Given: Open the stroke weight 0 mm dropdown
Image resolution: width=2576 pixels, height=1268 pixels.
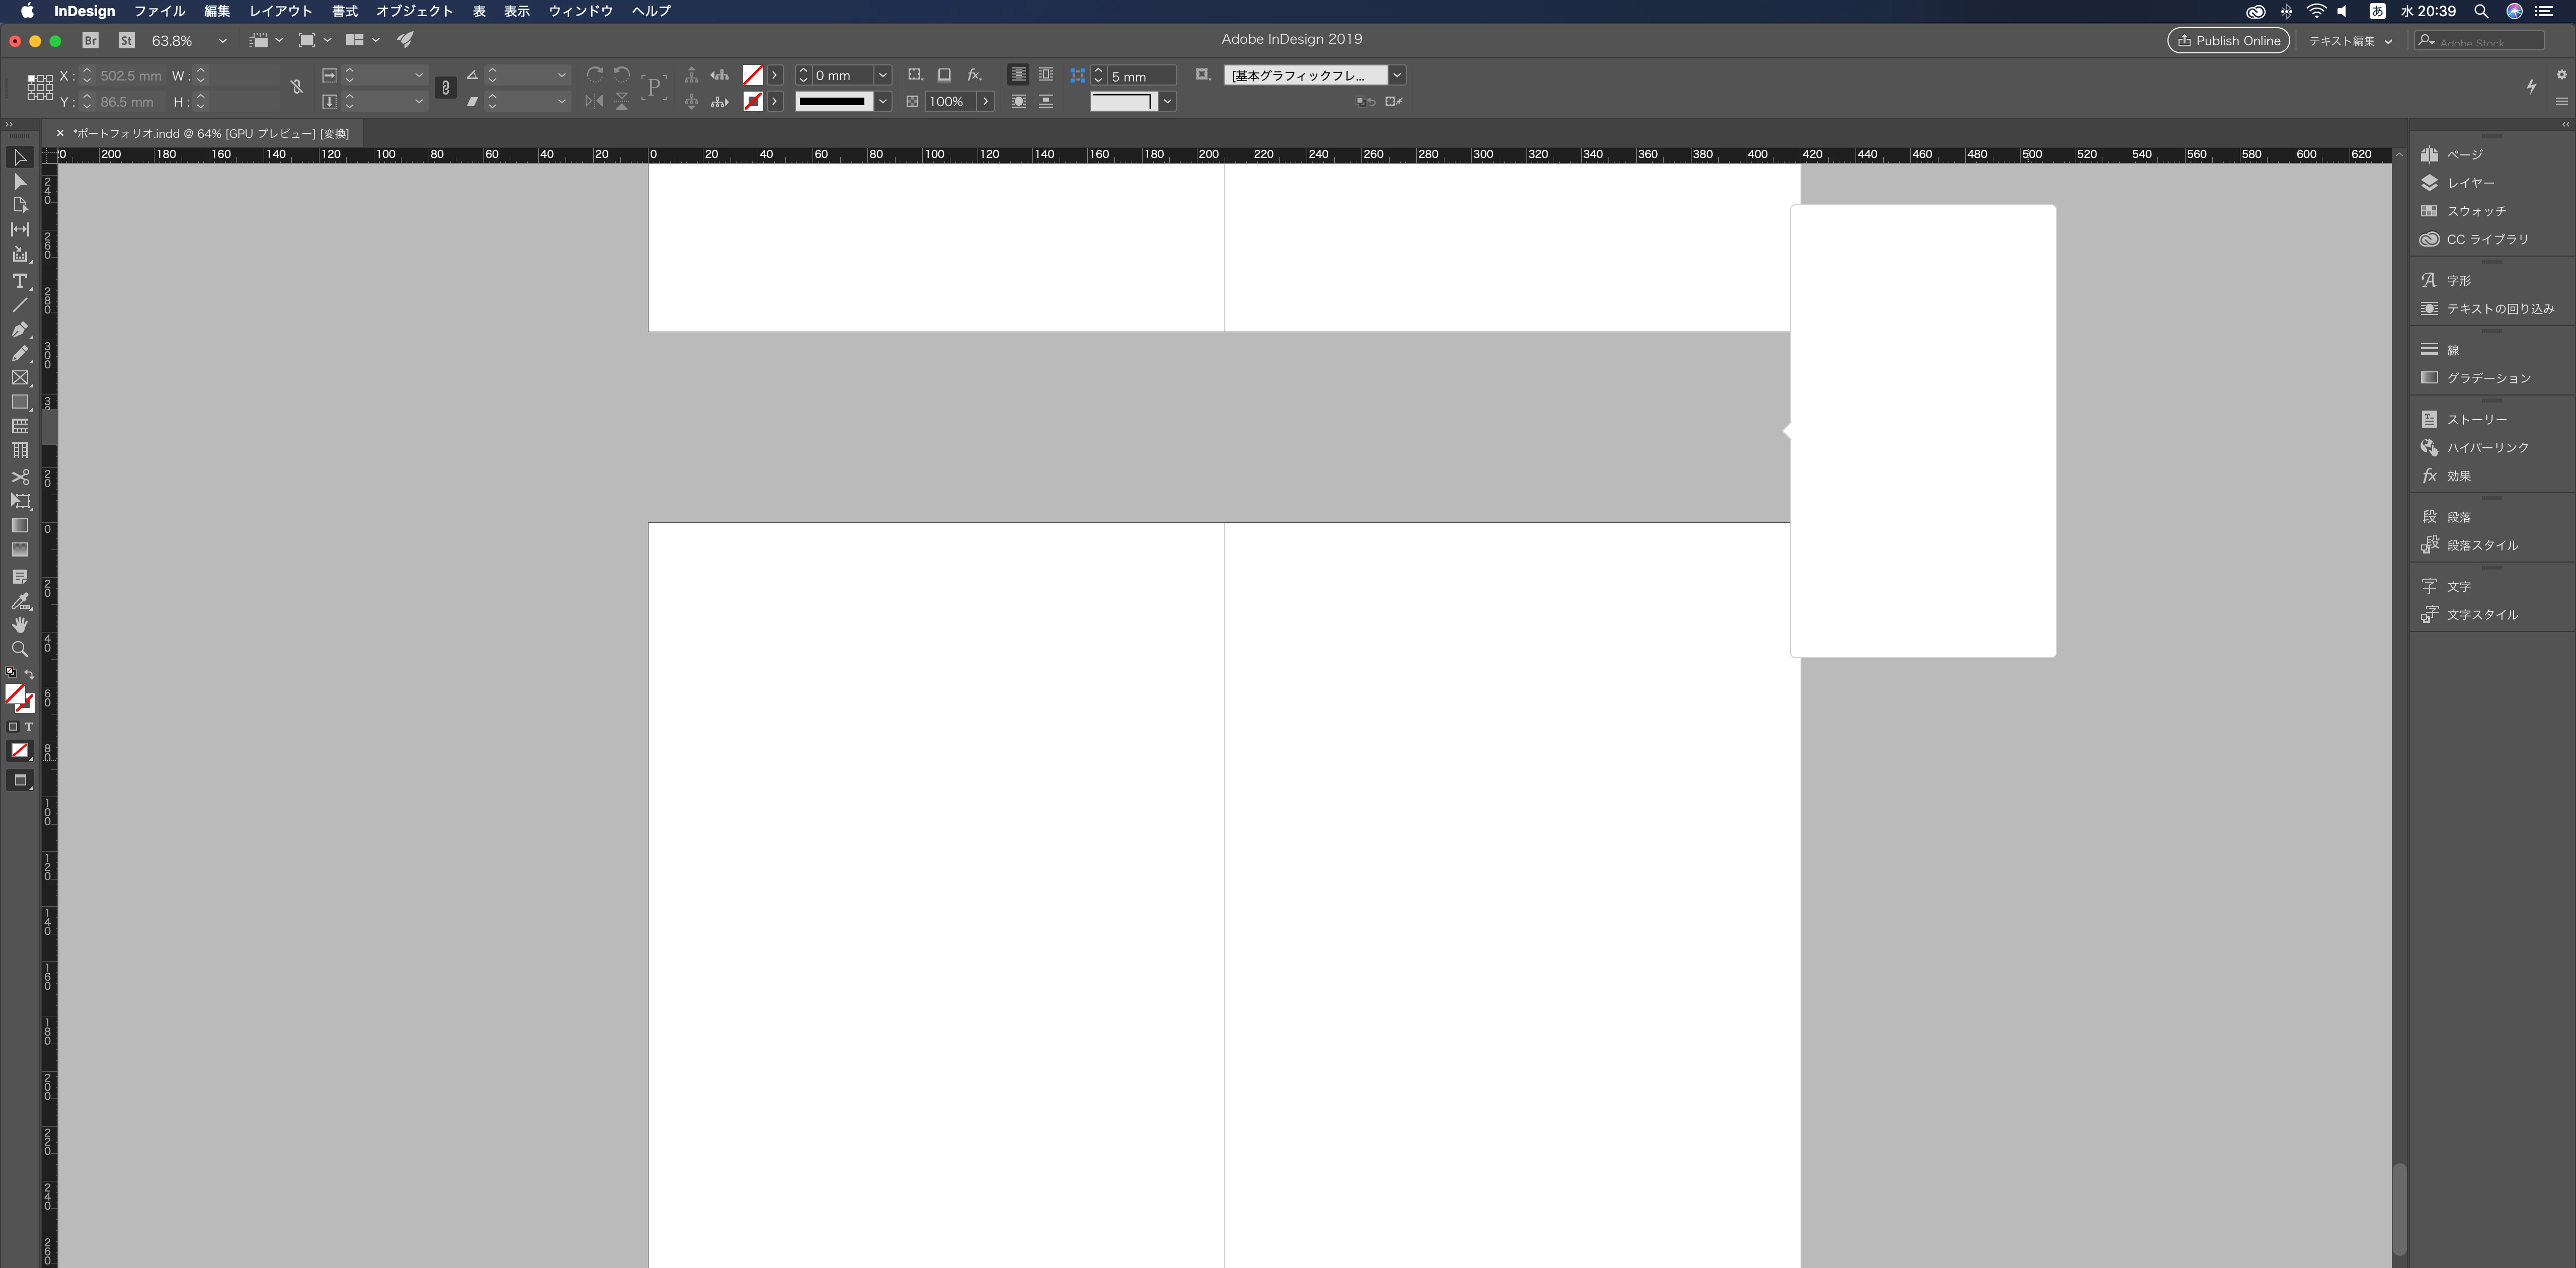Looking at the screenshot, I should pyautogui.click(x=882, y=75).
